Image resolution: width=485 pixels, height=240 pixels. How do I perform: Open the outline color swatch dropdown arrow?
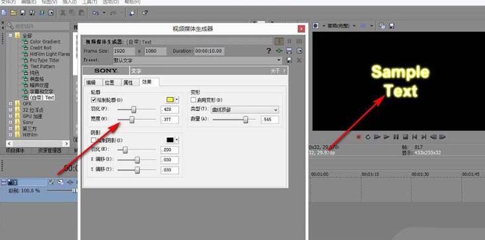click(177, 100)
